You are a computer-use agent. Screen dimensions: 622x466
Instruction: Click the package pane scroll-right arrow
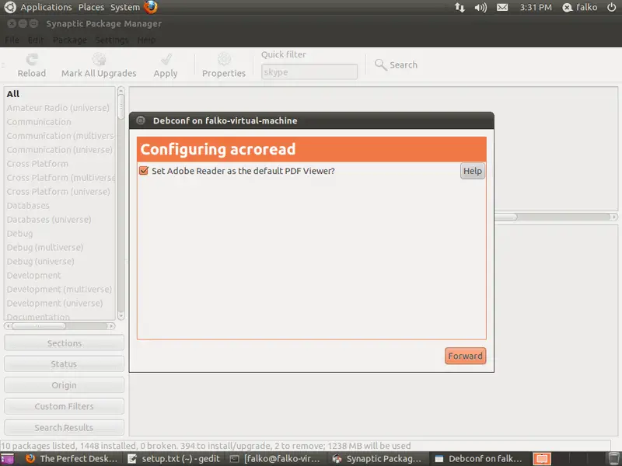(x=613, y=217)
